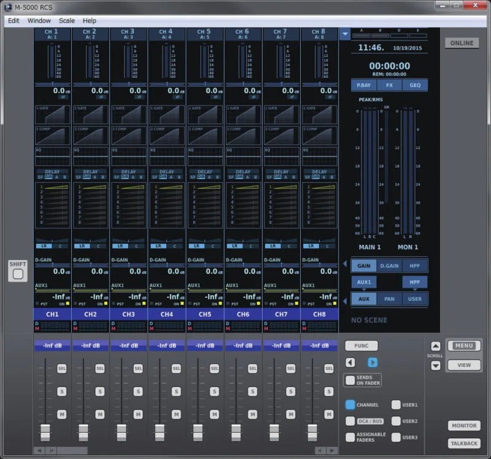Image resolution: width=491 pixels, height=459 pixels.
Task: Switch to the GEQ tab
Action: [x=415, y=85]
